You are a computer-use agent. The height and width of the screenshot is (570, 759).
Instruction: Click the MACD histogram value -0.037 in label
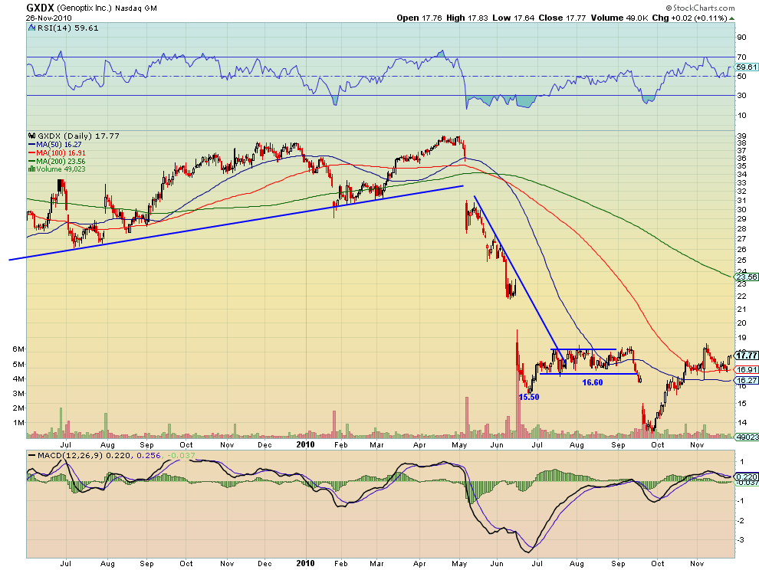(x=181, y=455)
